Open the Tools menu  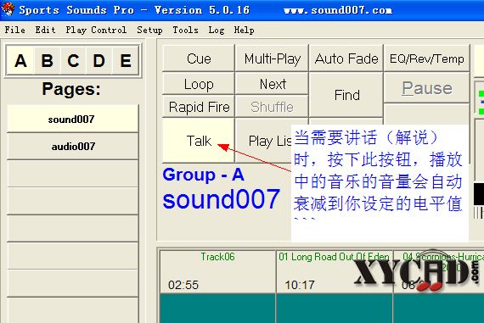pos(185,30)
